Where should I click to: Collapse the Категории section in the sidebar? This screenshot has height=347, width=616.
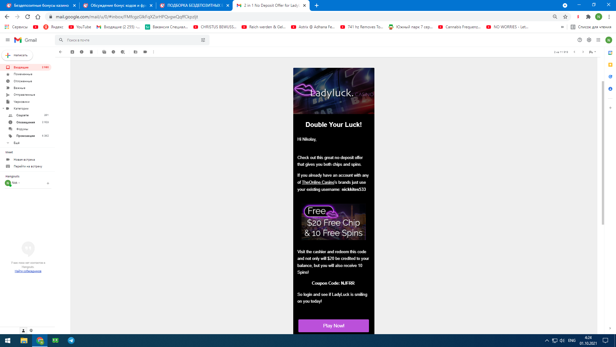coord(3,109)
